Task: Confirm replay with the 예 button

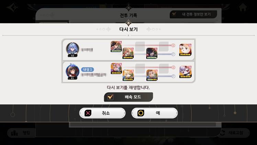Action: coord(155,113)
